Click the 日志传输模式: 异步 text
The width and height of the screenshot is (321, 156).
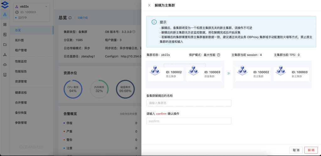[77, 48]
